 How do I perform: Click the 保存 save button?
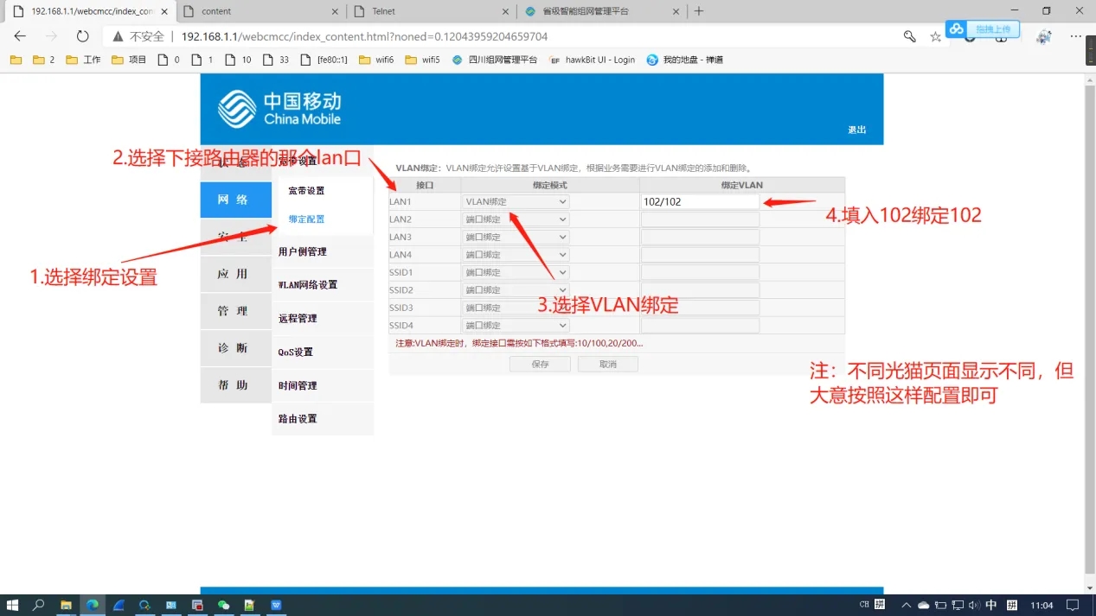tap(540, 365)
